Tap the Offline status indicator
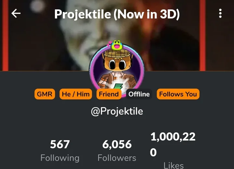 139,94
